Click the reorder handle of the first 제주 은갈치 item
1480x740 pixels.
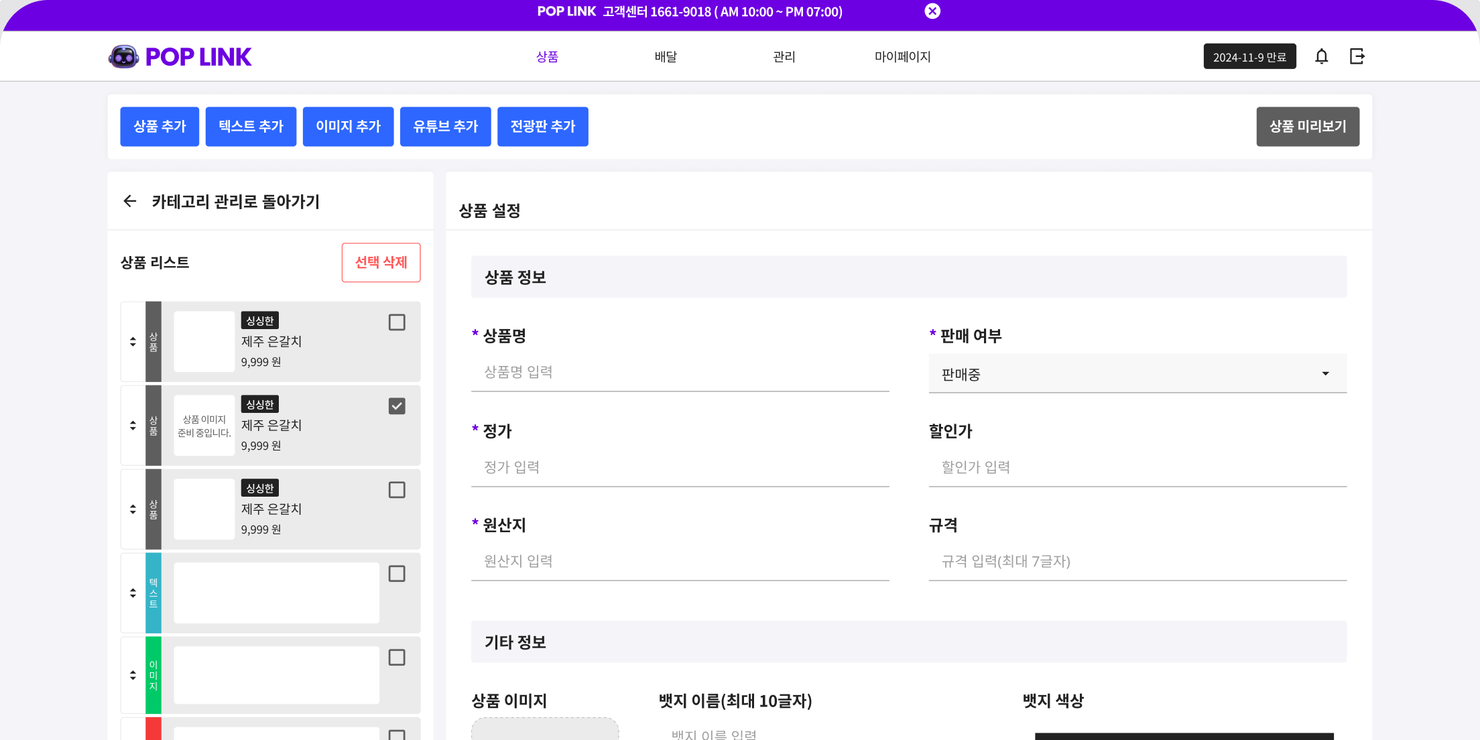point(133,342)
